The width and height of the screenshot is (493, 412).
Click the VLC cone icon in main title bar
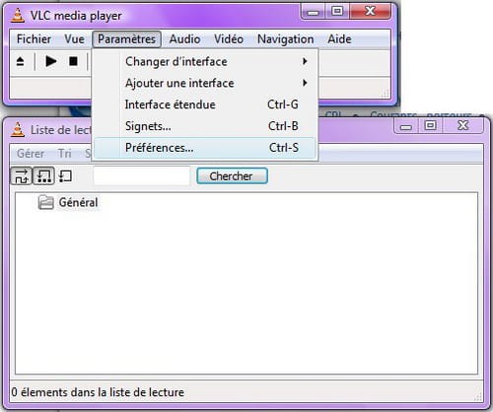(18, 15)
